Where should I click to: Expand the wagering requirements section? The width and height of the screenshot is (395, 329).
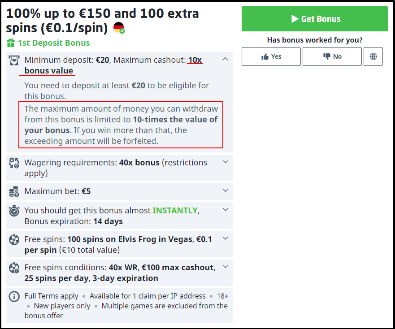[x=226, y=162]
